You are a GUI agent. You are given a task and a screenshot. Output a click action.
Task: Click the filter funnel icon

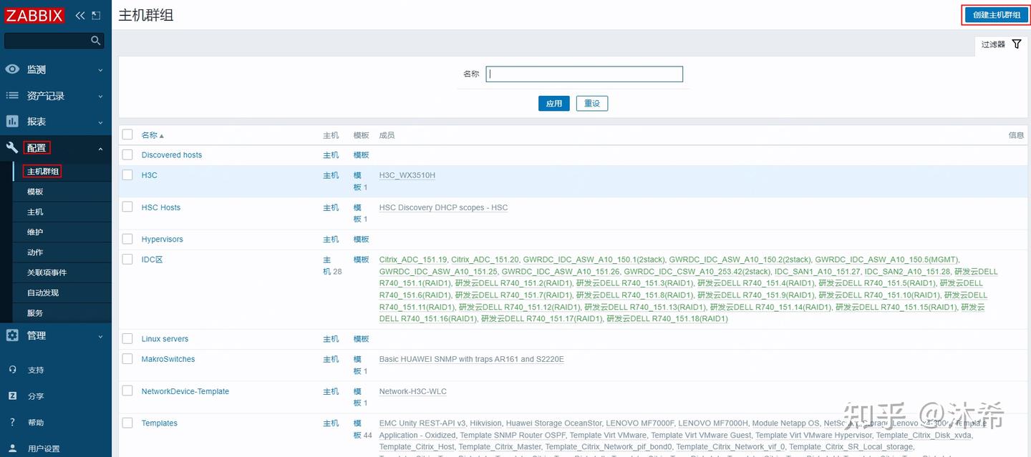[x=1017, y=44]
